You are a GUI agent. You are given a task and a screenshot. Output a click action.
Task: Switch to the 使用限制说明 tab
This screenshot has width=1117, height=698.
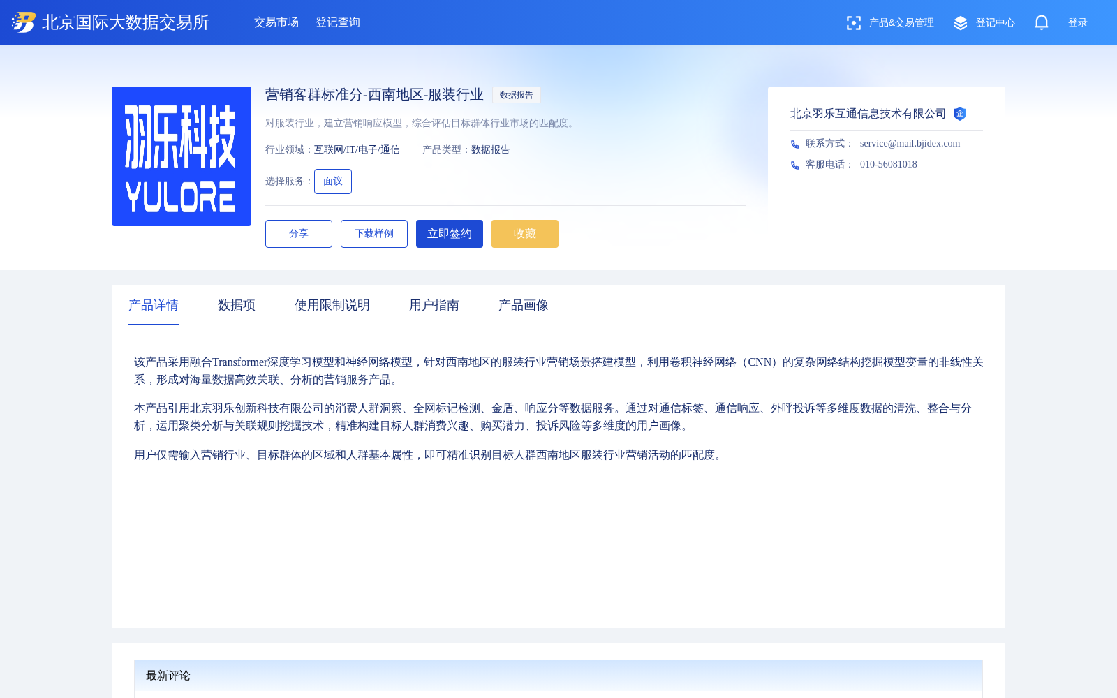point(332,305)
